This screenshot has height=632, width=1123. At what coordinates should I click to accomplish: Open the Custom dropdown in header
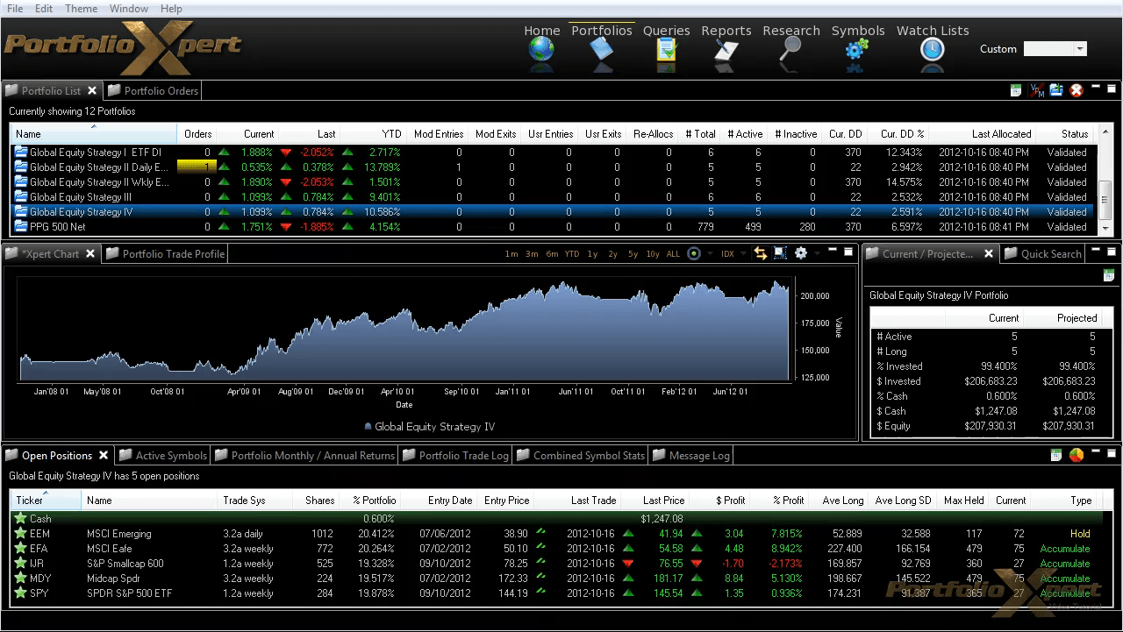coord(1080,49)
